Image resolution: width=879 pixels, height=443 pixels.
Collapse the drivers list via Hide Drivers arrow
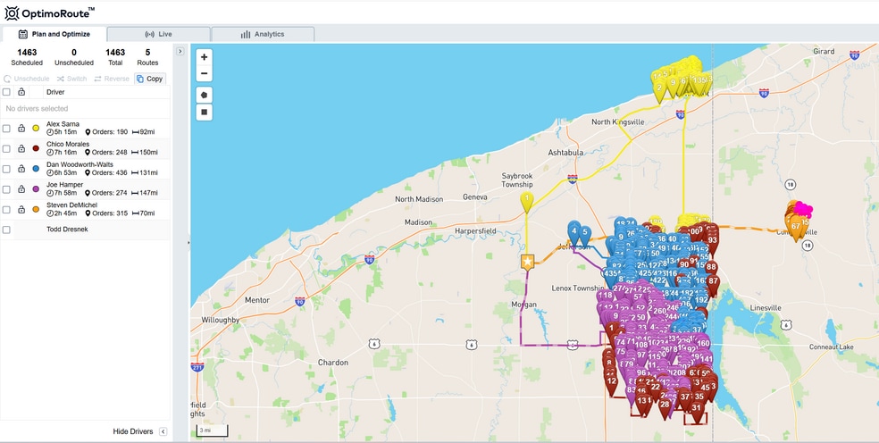click(163, 431)
